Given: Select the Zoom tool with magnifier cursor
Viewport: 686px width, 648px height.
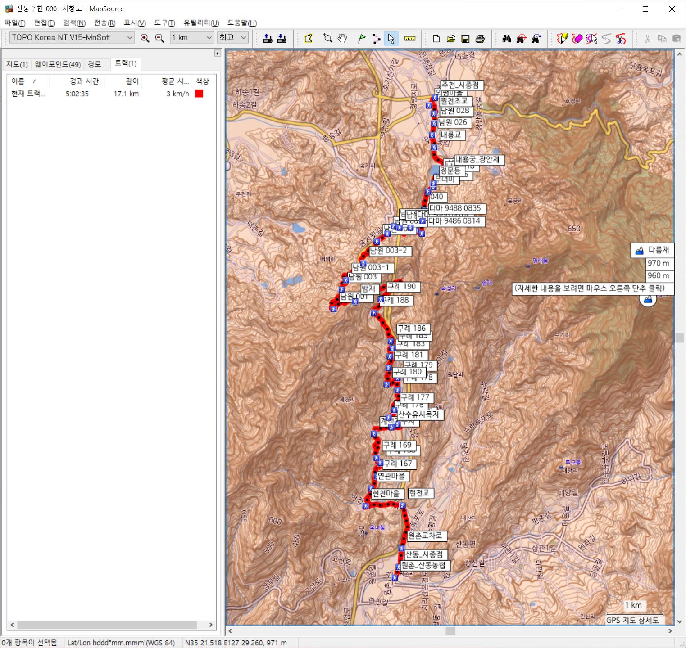Looking at the screenshot, I should tap(327, 38).
